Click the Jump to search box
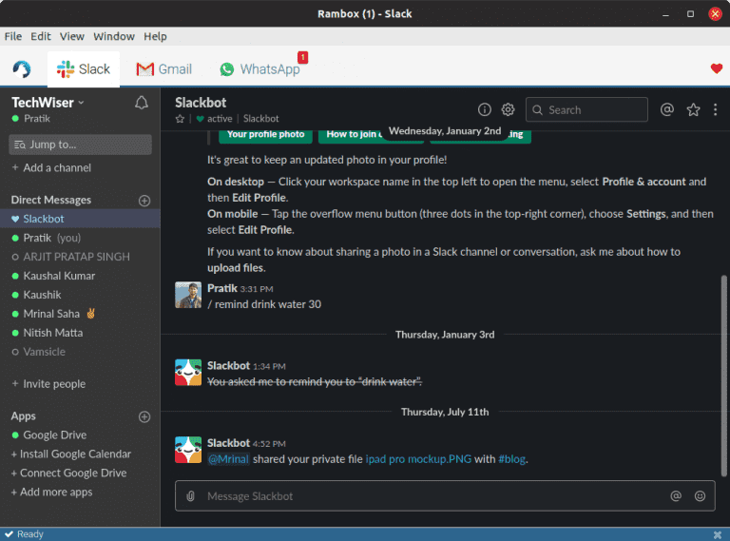730x541 pixels. point(80,145)
